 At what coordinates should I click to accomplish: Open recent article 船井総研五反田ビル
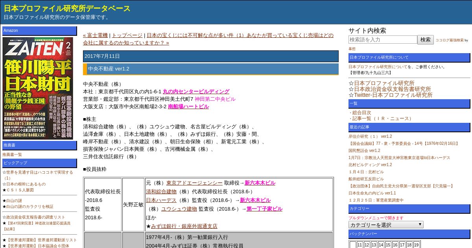point(366,179)
